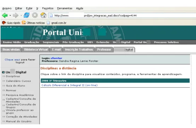The width and height of the screenshot is (196, 128).
Task: Open the gmail.com.br bookmark
Action: (59, 23)
